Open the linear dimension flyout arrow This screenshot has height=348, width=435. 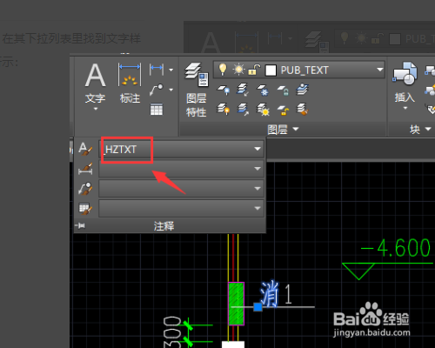171,70
